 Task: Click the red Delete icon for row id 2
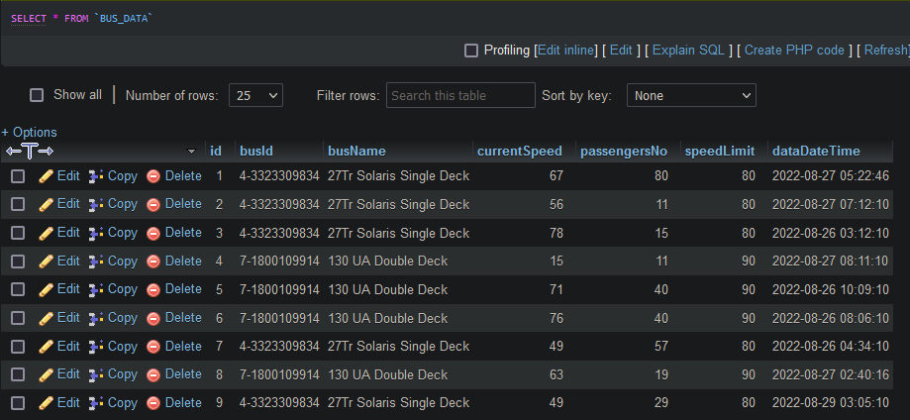coord(153,204)
